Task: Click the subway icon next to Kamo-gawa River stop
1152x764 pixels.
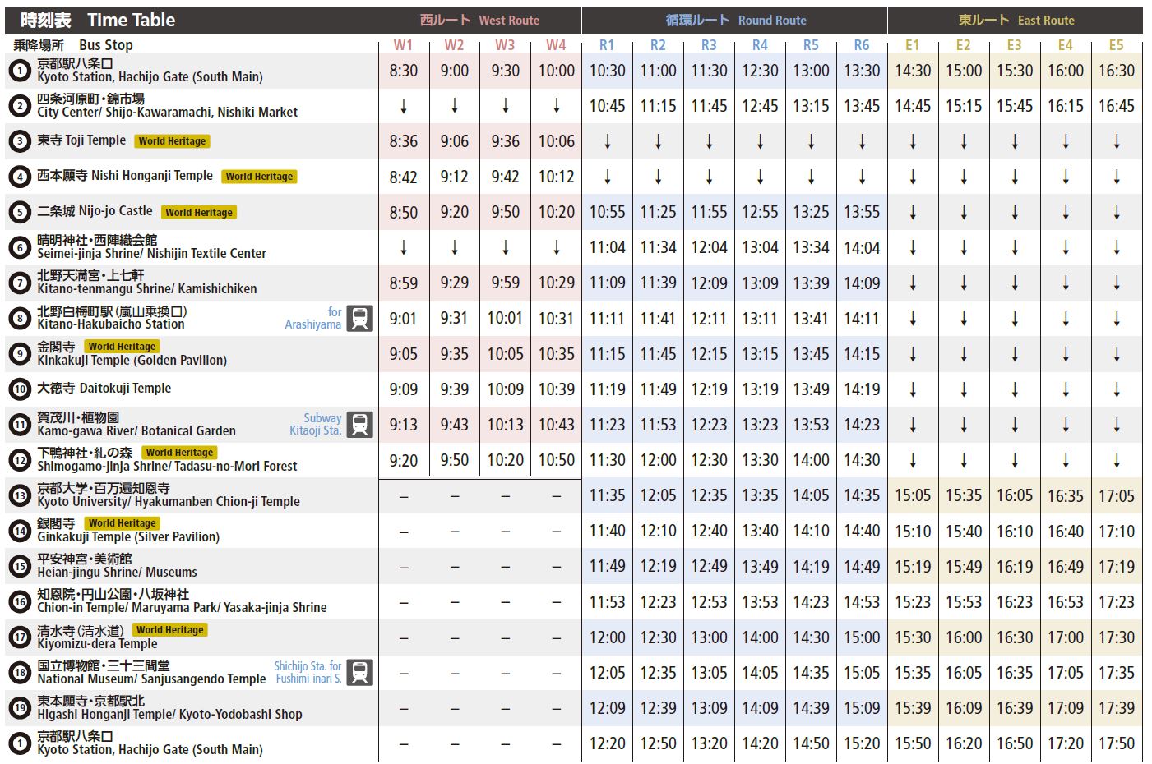Action: click(359, 424)
